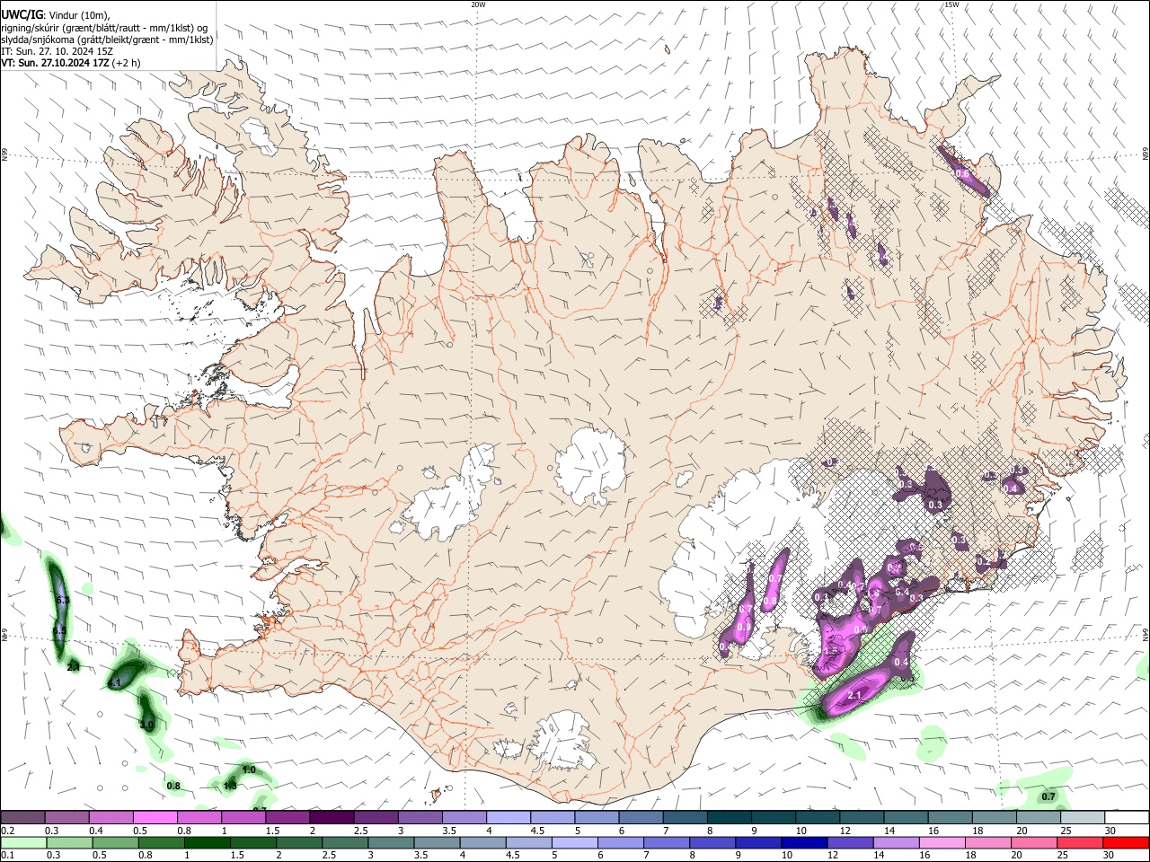The height and width of the screenshot is (862, 1150).
Task: Click the white upper legend swatch right of 30
Action: [1128, 817]
